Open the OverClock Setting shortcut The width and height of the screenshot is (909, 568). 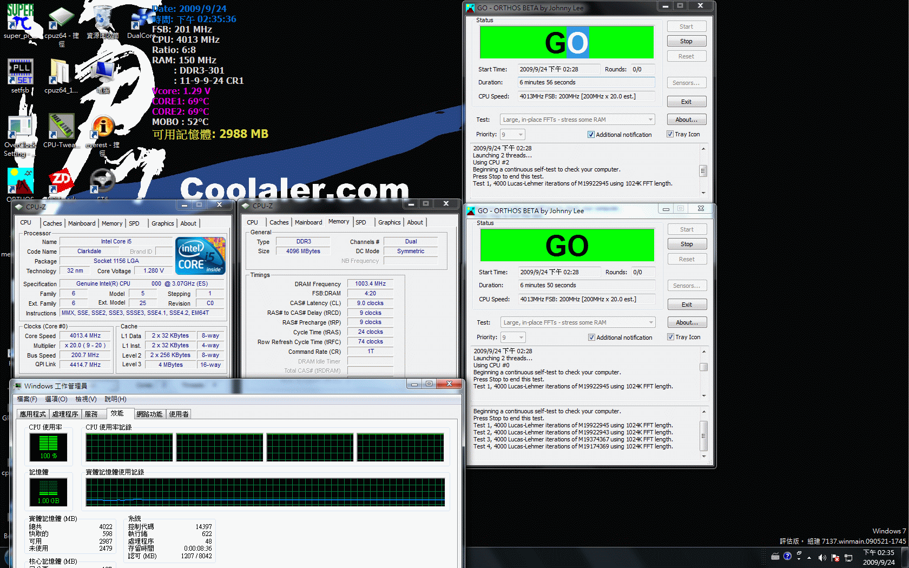(x=20, y=127)
